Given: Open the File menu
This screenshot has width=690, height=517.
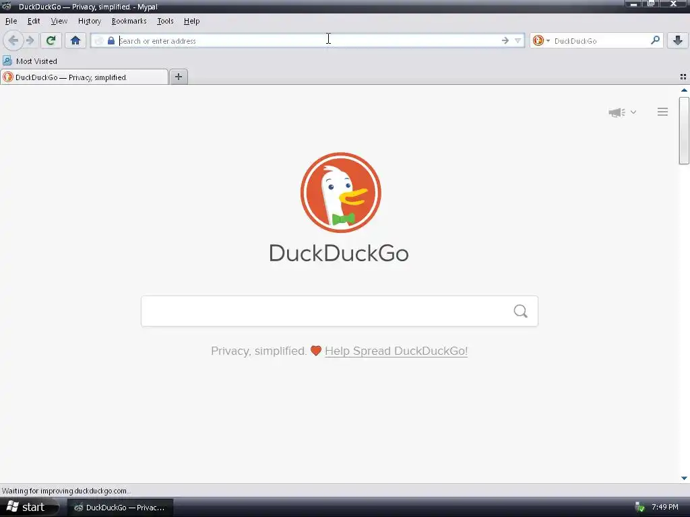Looking at the screenshot, I should click(11, 21).
